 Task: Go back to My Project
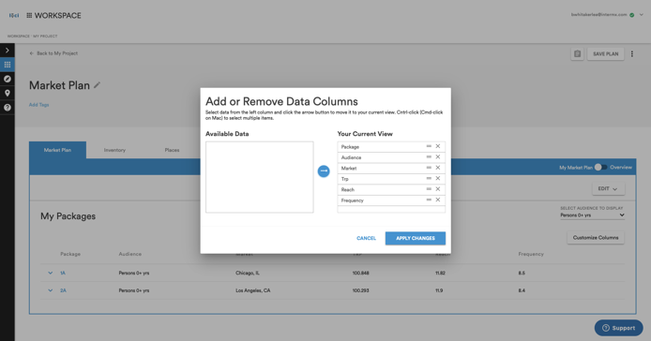coord(53,53)
